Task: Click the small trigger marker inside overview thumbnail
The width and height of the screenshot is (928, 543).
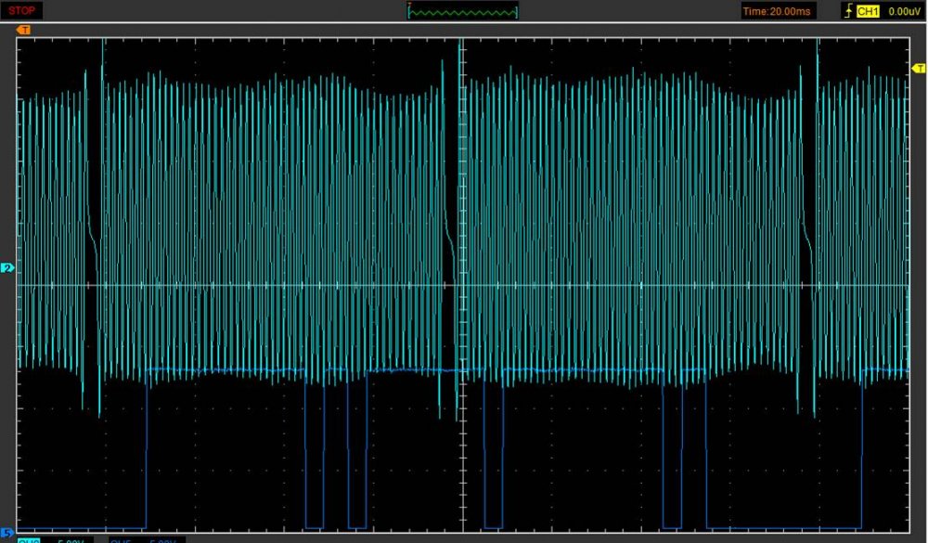Action: (463, 4)
